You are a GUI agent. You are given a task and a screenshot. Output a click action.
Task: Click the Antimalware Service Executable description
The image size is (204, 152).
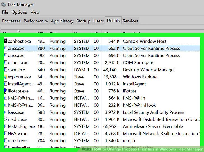pyautogui.click(x=153, y=126)
